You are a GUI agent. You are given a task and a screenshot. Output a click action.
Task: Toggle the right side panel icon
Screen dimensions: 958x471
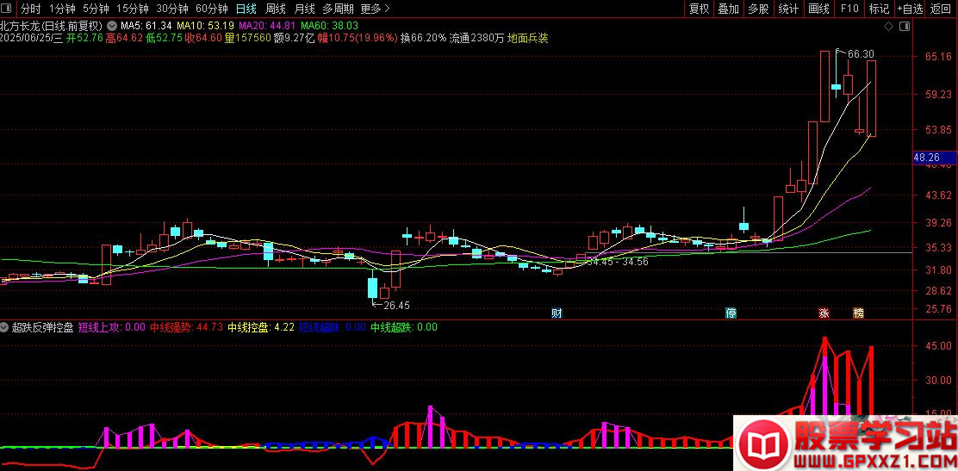tap(905, 27)
